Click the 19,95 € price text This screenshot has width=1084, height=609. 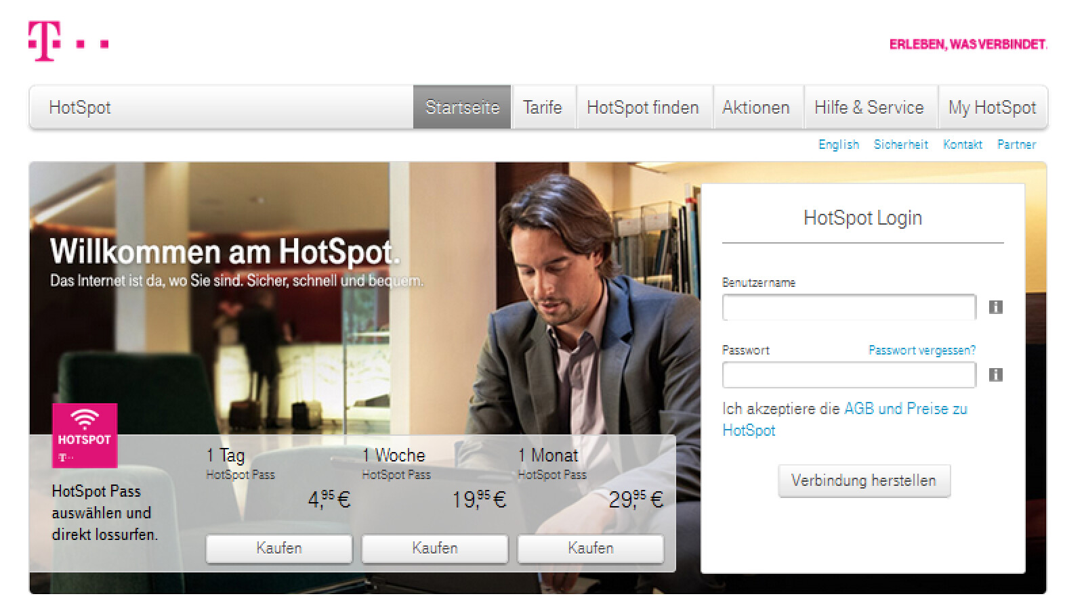tap(479, 499)
